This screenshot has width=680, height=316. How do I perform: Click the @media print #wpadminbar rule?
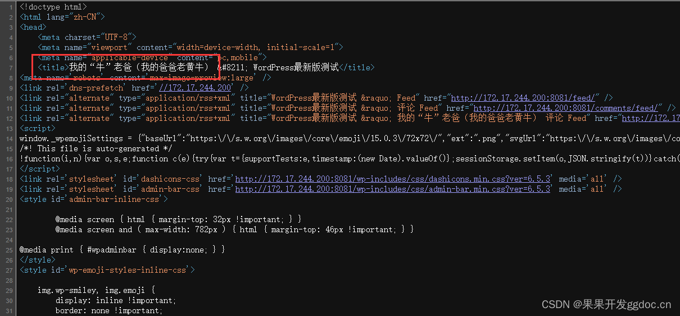click(123, 250)
